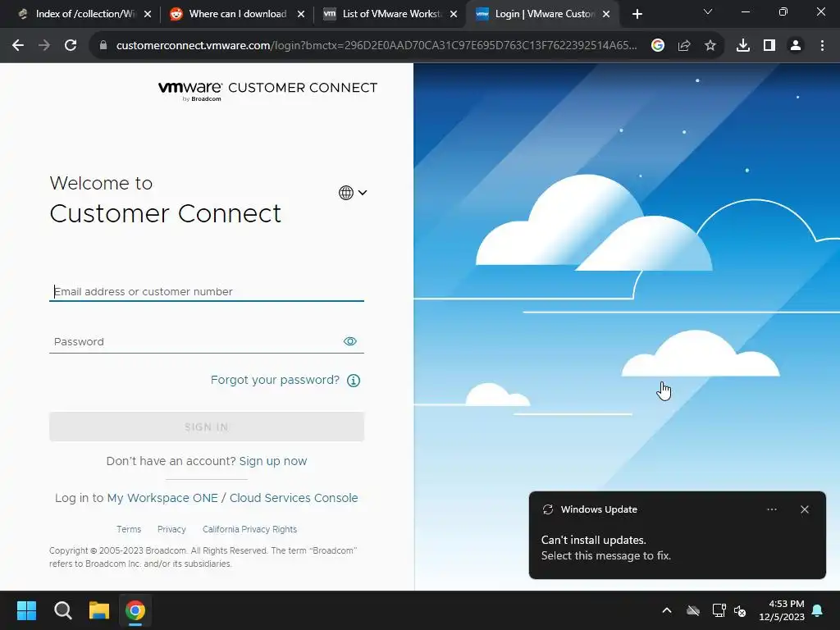Open a new browser tab

click(x=637, y=14)
